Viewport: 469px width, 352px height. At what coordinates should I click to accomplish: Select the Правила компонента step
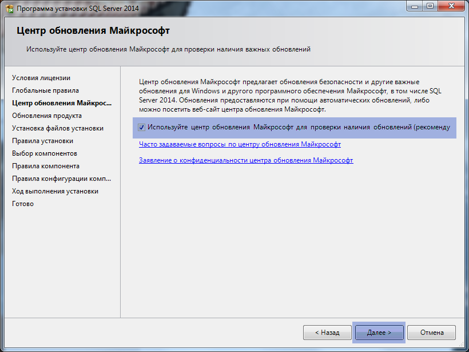click(46, 166)
